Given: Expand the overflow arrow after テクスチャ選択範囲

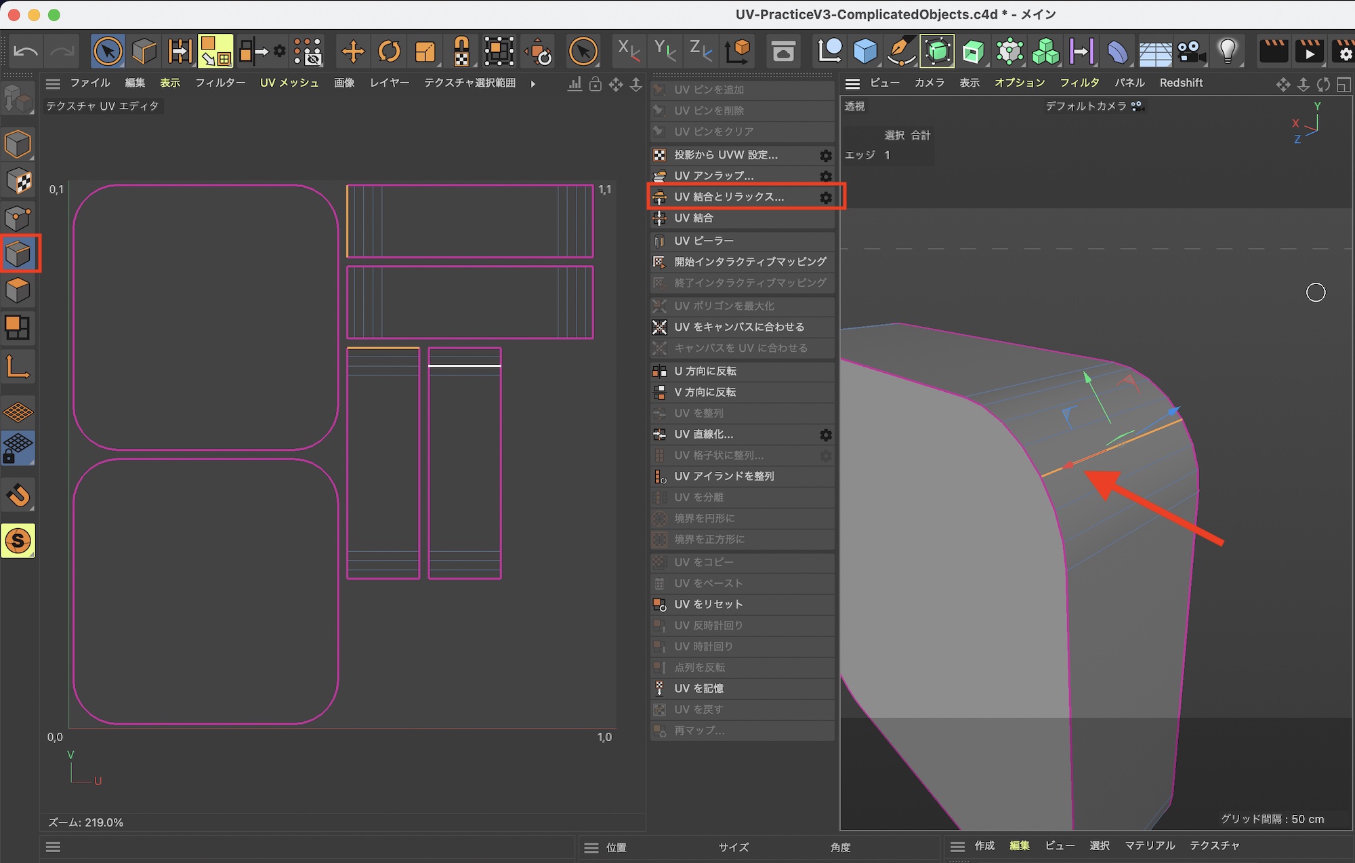Looking at the screenshot, I should coord(533,83).
